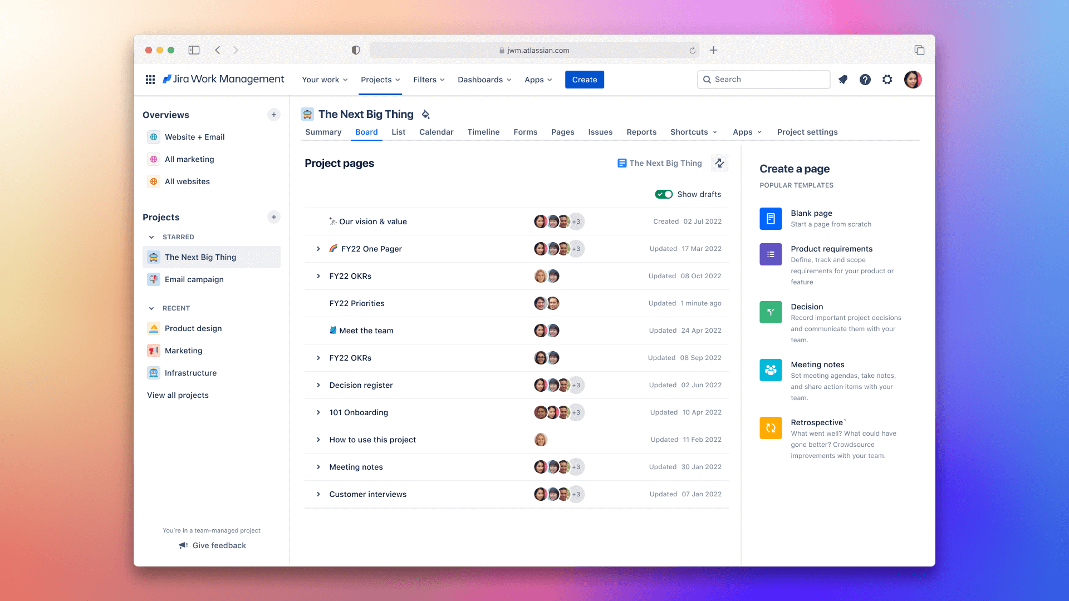This screenshot has width=1069, height=601.
Task: Collapse the RECENT projects section
Action: coord(151,308)
